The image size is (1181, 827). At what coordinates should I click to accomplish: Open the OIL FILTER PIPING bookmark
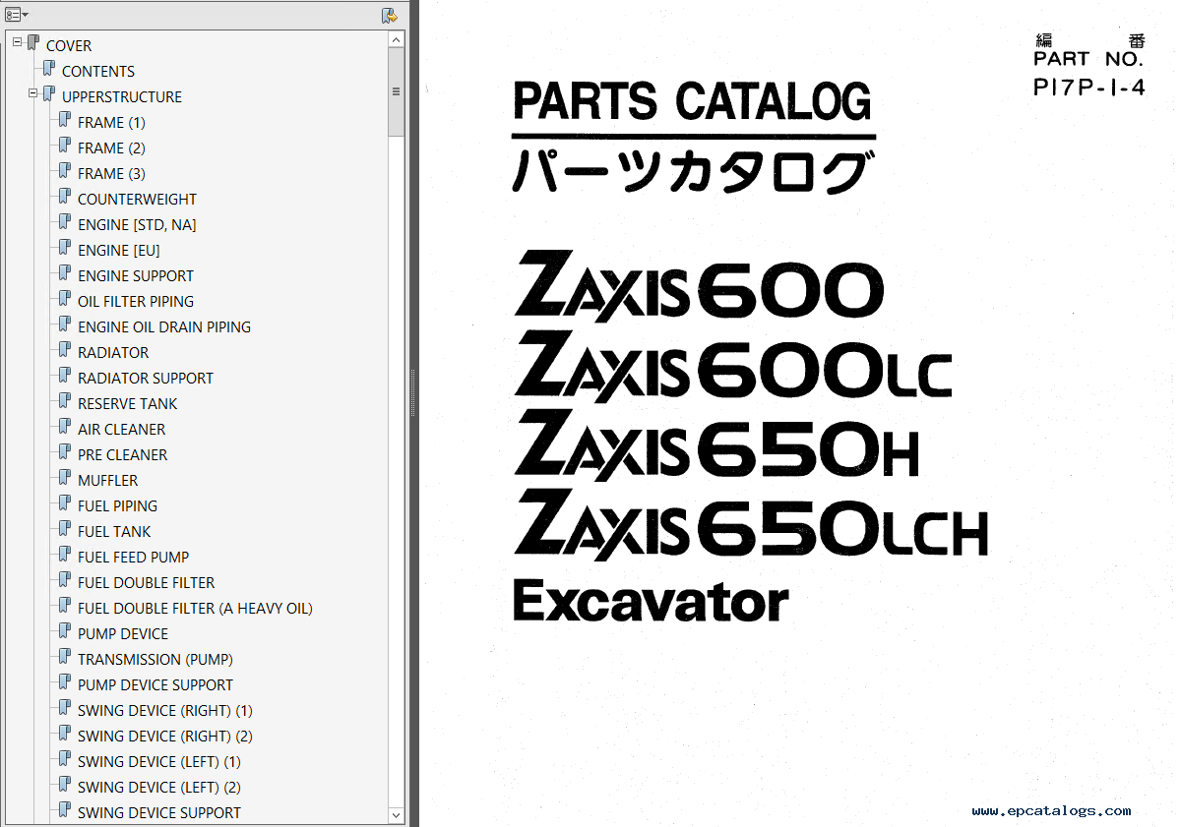click(x=136, y=302)
